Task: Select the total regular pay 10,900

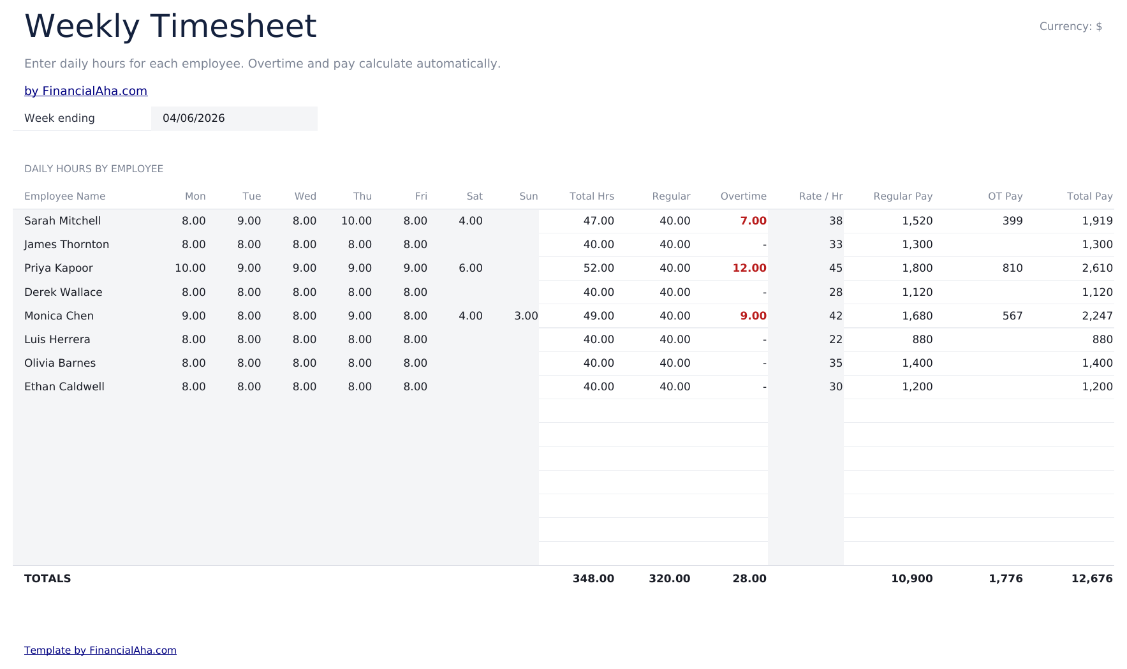Action: coord(912,578)
